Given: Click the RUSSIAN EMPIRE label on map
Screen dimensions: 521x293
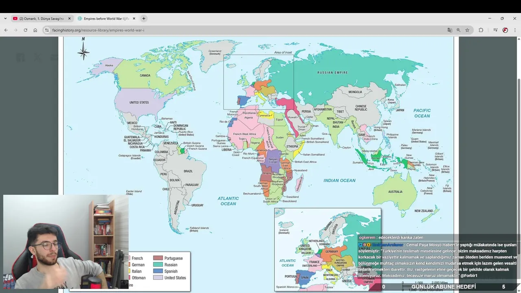Looking at the screenshot, I should [x=333, y=72].
